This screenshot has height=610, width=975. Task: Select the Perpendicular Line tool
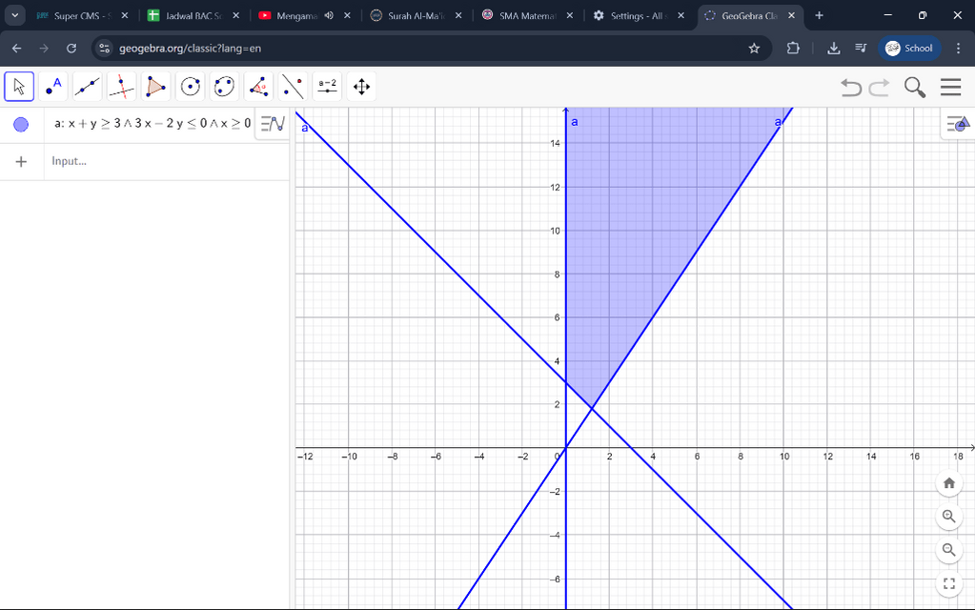click(x=122, y=87)
